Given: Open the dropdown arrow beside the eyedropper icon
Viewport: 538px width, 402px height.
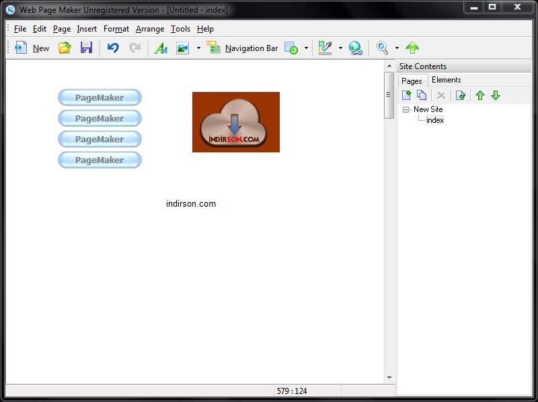Looking at the screenshot, I should [x=340, y=48].
